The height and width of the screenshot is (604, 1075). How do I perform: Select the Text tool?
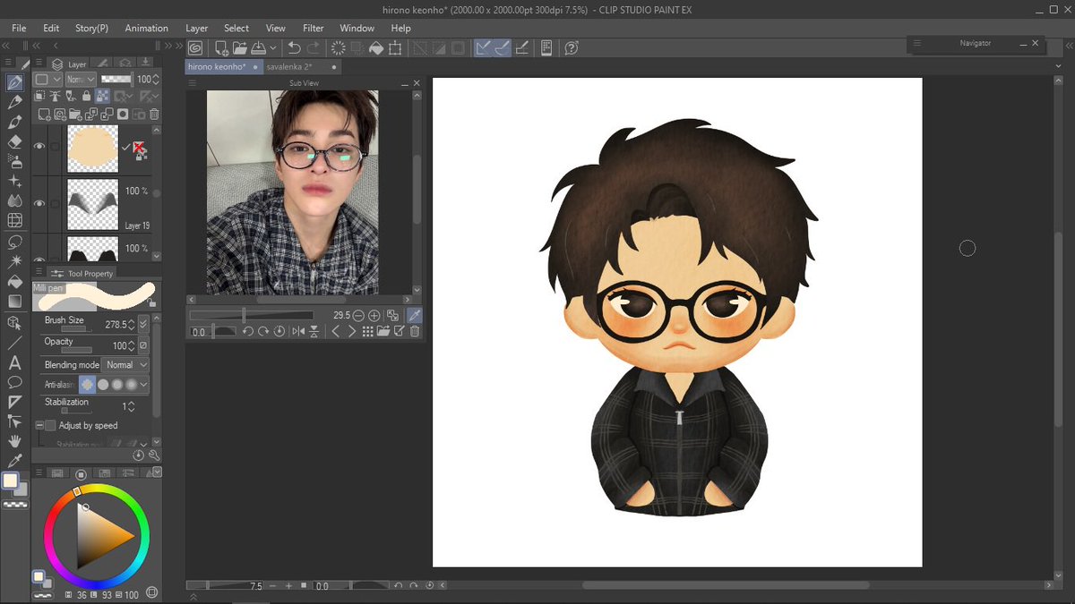(x=14, y=362)
